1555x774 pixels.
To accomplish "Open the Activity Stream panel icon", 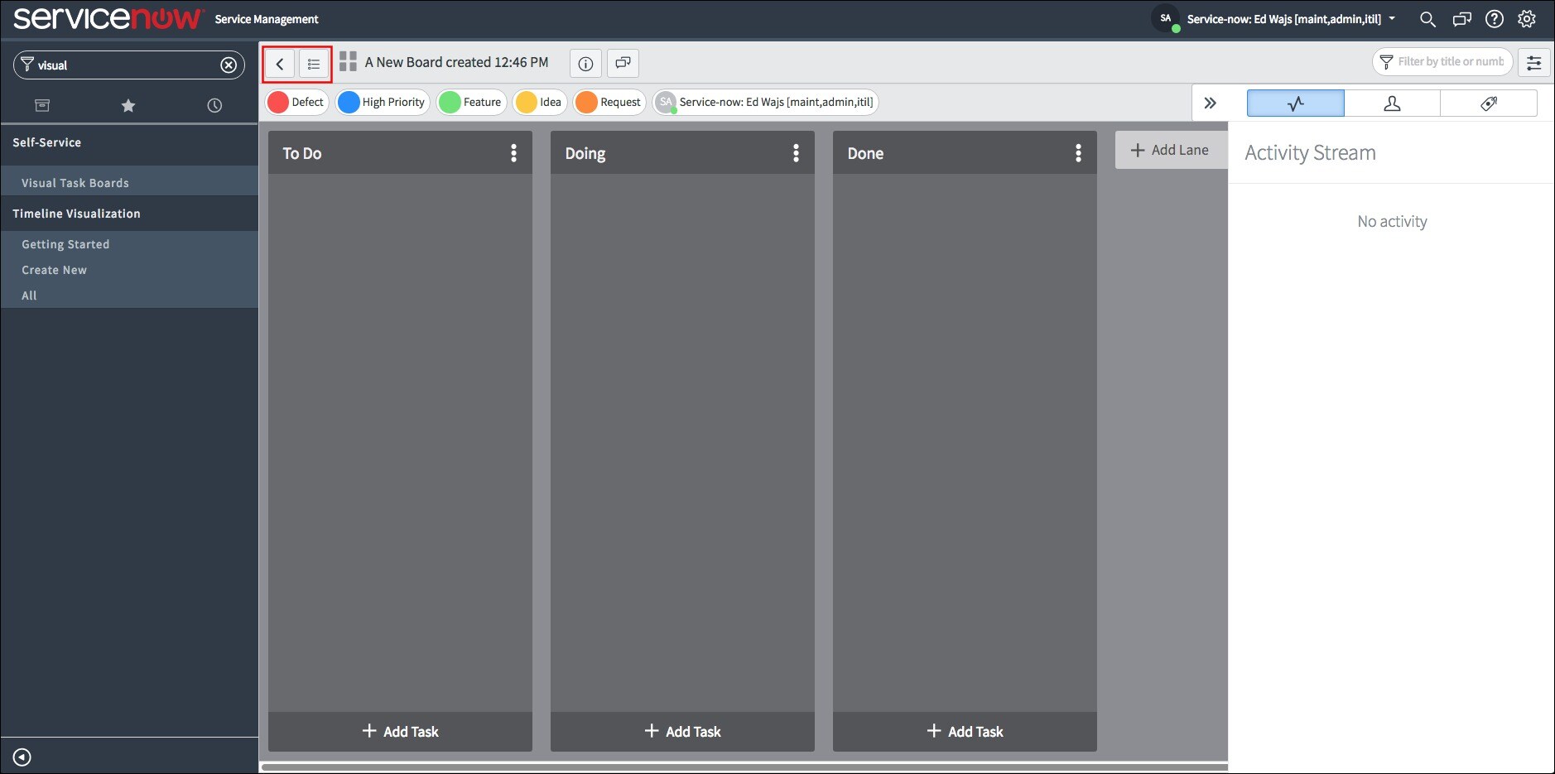I will pyautogui.click(x=1294, y=103).
